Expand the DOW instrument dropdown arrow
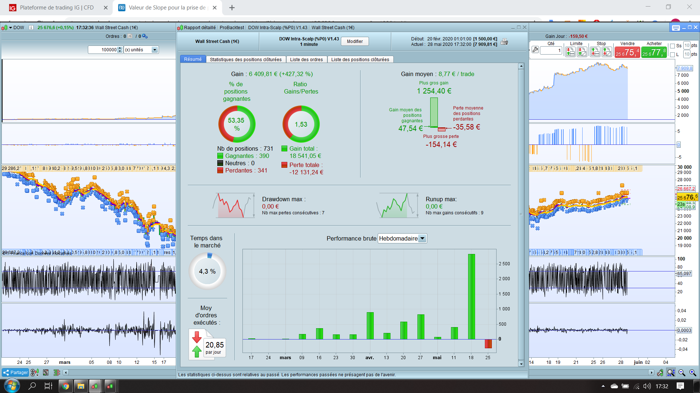 tap(11, 28)
